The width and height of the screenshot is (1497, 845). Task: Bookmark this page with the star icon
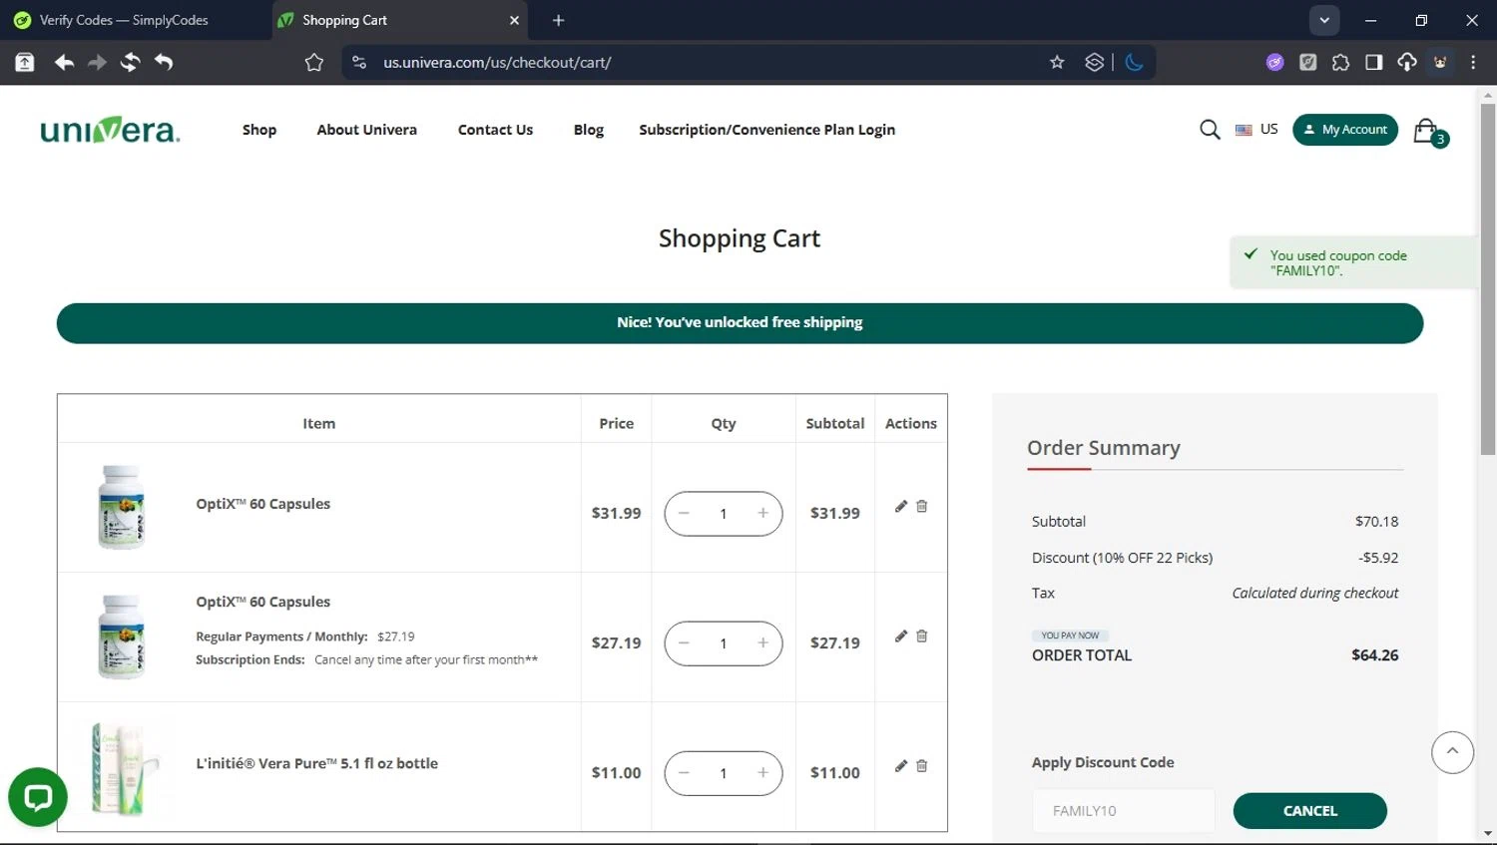[1057, 62]
